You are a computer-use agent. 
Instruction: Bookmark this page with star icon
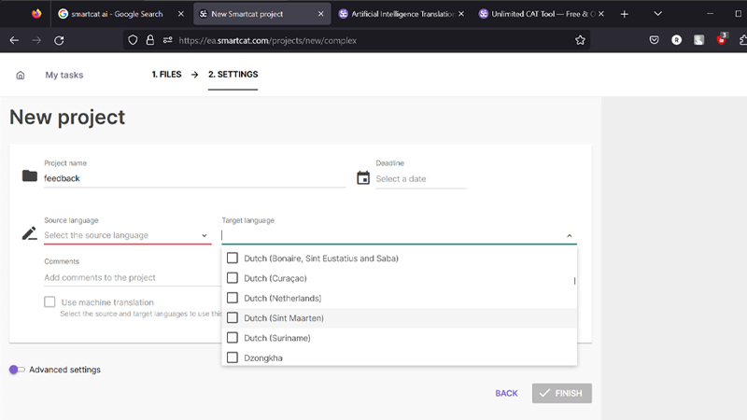coord(580,40)
